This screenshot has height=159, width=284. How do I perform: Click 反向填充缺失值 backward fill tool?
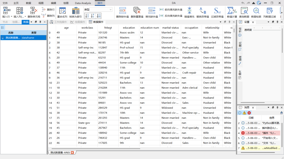coord(171,16)
